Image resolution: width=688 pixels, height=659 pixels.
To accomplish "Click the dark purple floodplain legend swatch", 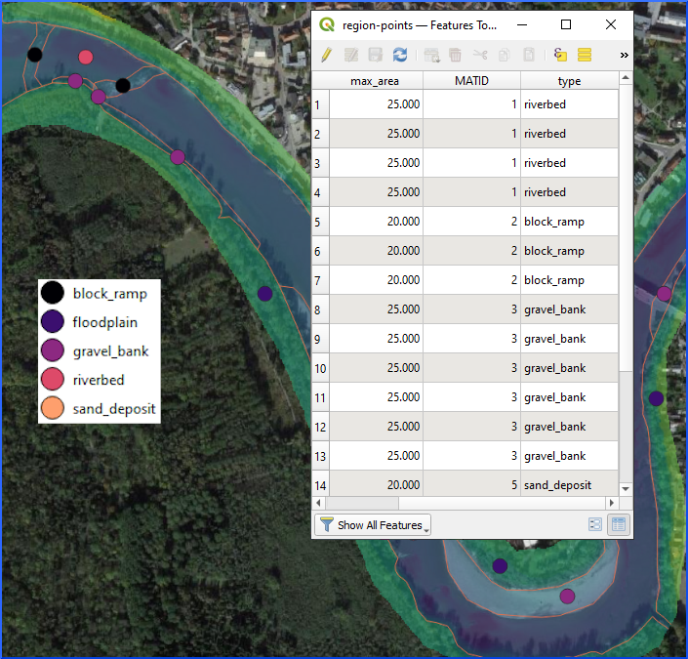I will pos(53,321).
